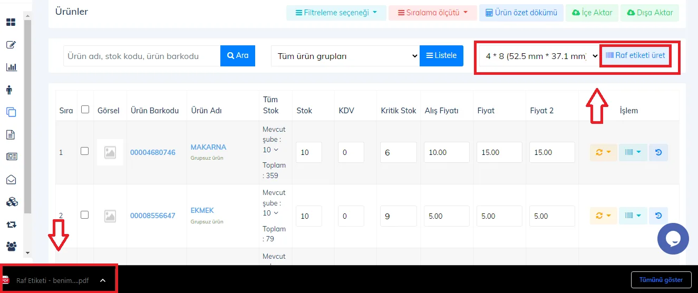Open the stacked boxes icon in sidebar
698x293 pixels.
(x=11, y=202)
